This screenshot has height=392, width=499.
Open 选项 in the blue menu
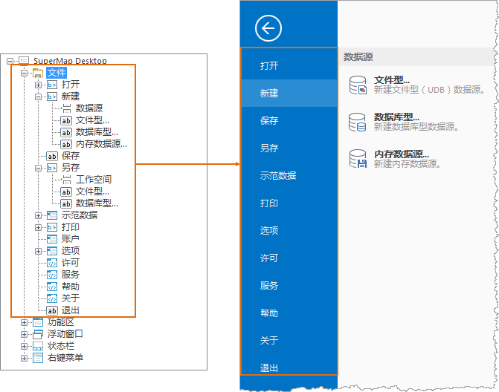pos(289,231)
